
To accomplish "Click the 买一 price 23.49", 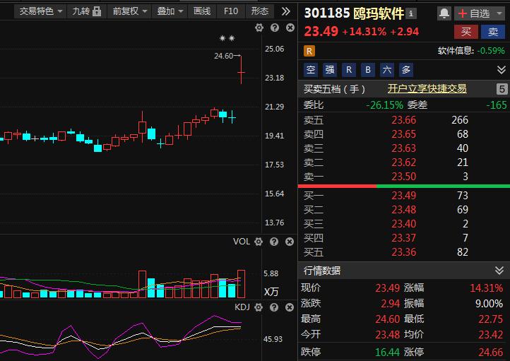I will tap(403, 196).
